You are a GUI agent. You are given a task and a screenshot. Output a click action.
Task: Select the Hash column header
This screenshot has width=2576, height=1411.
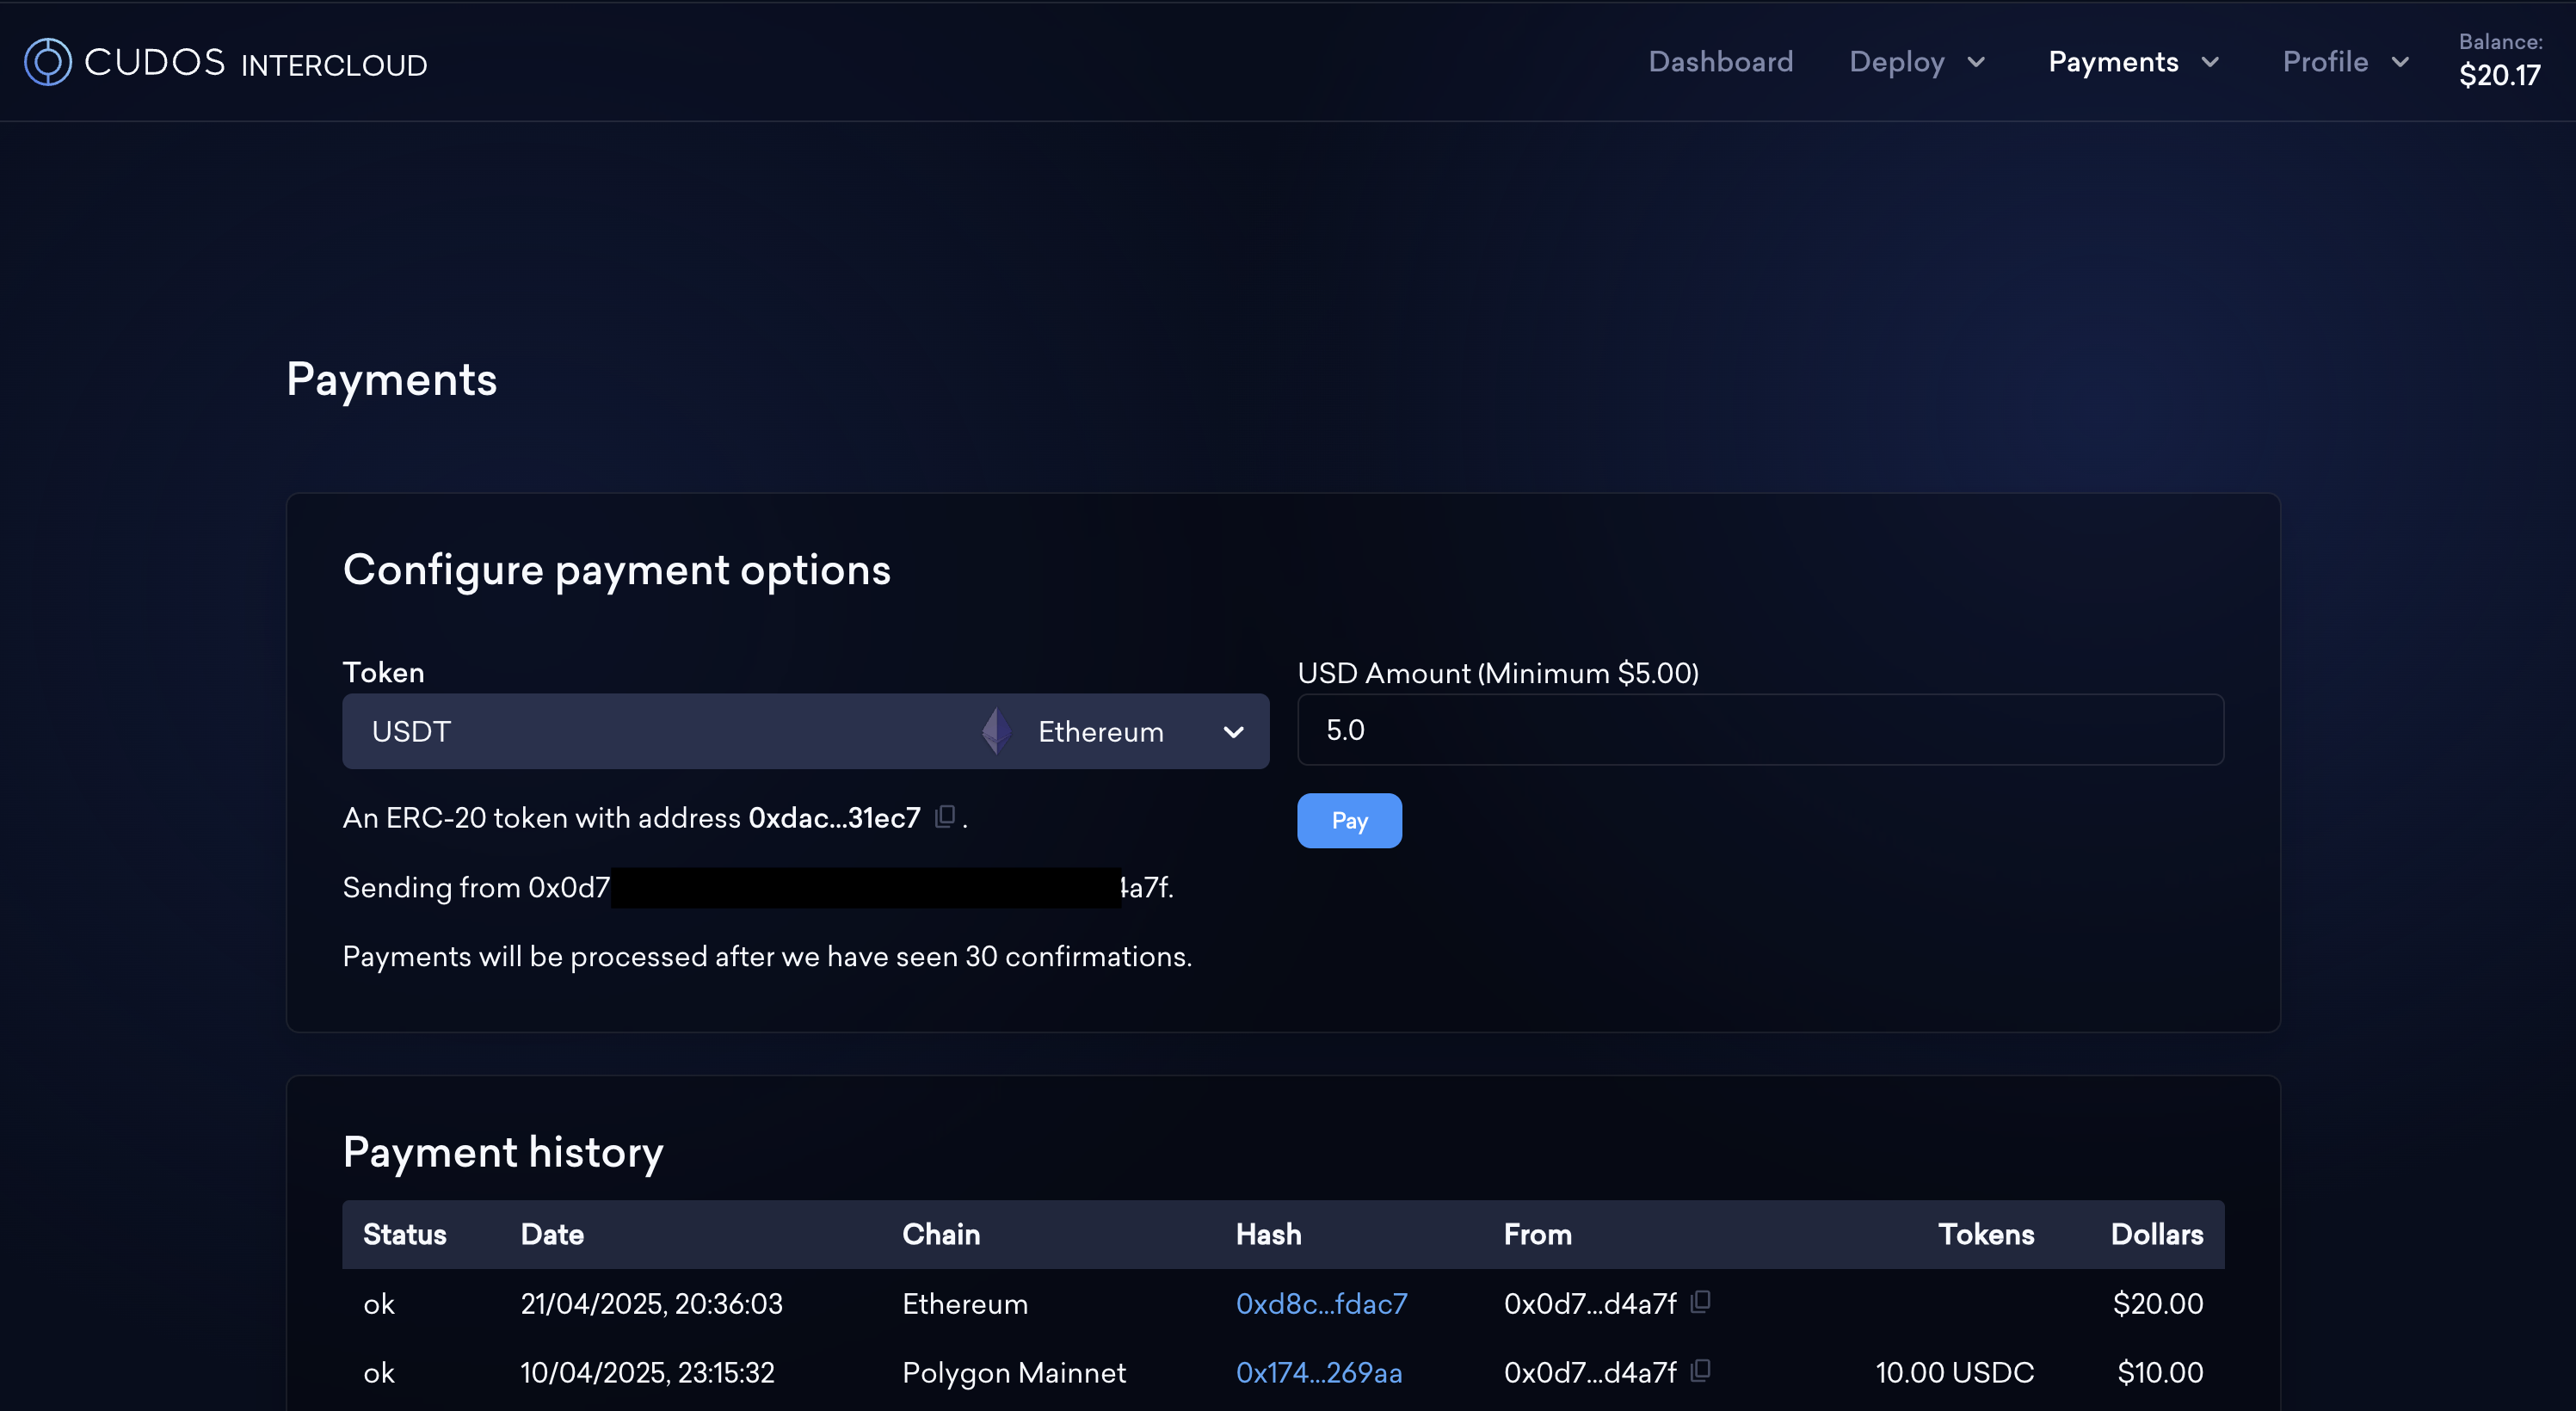pyautogui.click(x=1268, y=1234)
